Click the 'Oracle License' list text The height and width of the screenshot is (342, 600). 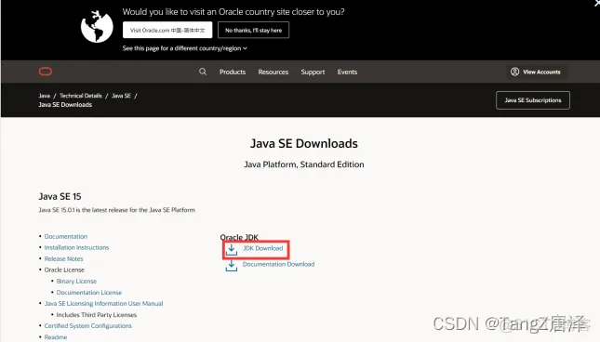(x=64, y=270)
